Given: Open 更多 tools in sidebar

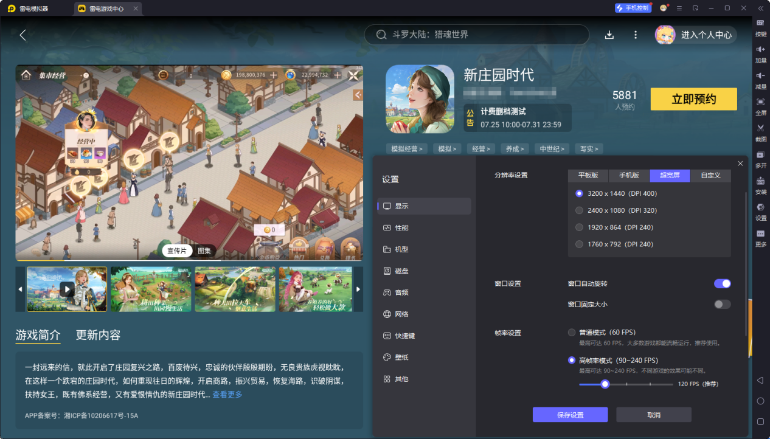Looking at the screenshot, I should (760, 237).
